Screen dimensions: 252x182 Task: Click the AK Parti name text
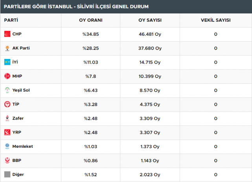[21, 48]
